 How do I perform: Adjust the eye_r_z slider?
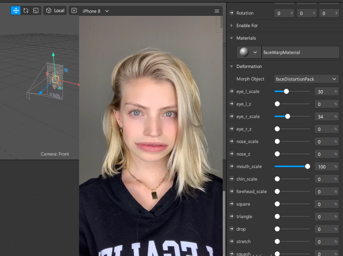tap(293, 129)
